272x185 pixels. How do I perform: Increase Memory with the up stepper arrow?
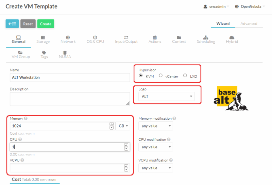(112, 124)
